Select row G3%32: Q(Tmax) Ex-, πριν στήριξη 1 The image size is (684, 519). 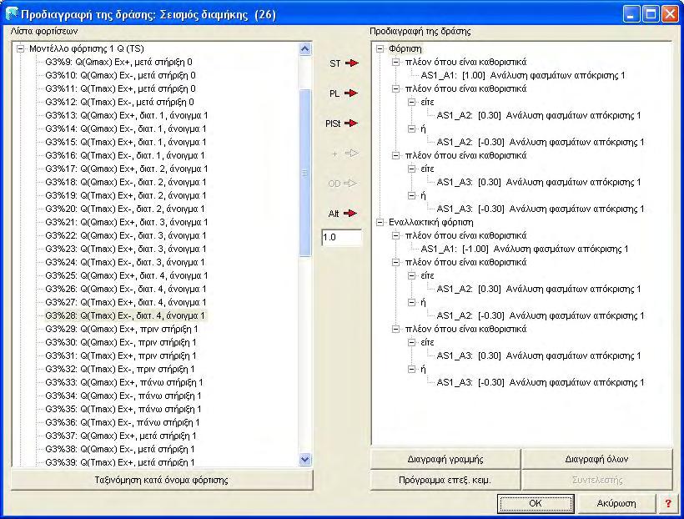119,370
